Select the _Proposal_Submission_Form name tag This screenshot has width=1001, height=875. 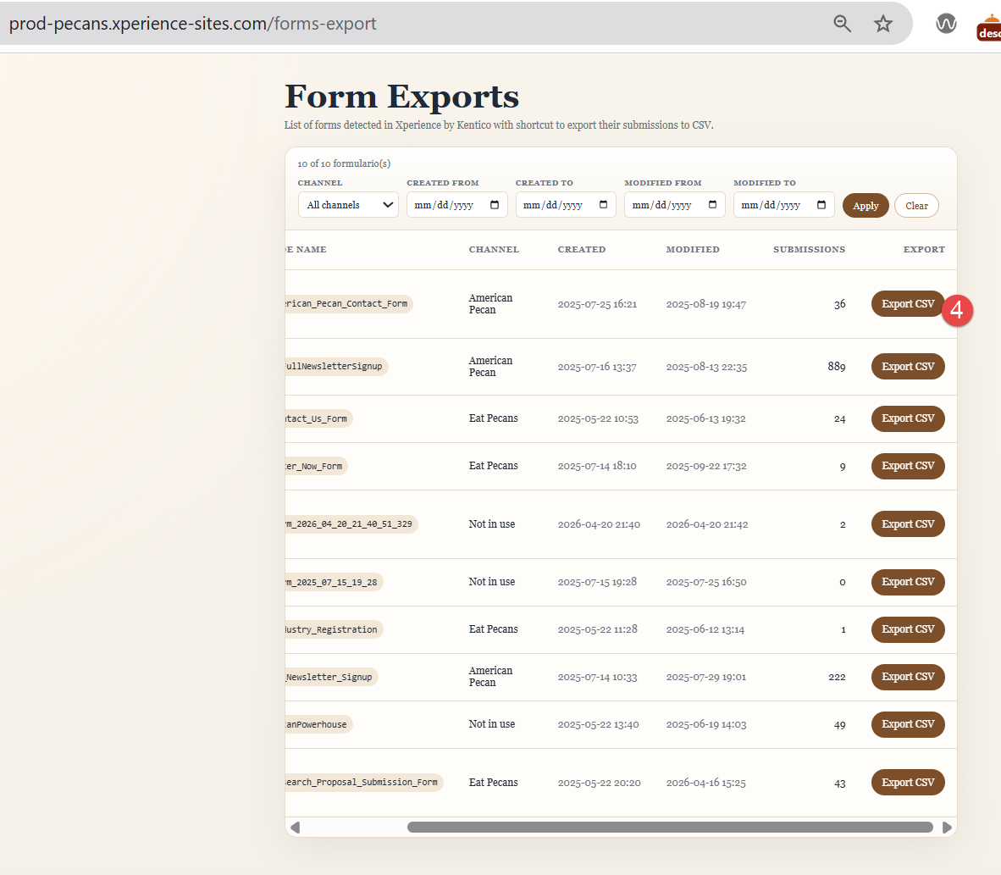pos(364,783)
